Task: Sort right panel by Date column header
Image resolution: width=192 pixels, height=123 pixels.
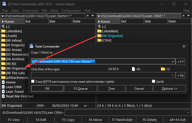Action: pos(179,21)
